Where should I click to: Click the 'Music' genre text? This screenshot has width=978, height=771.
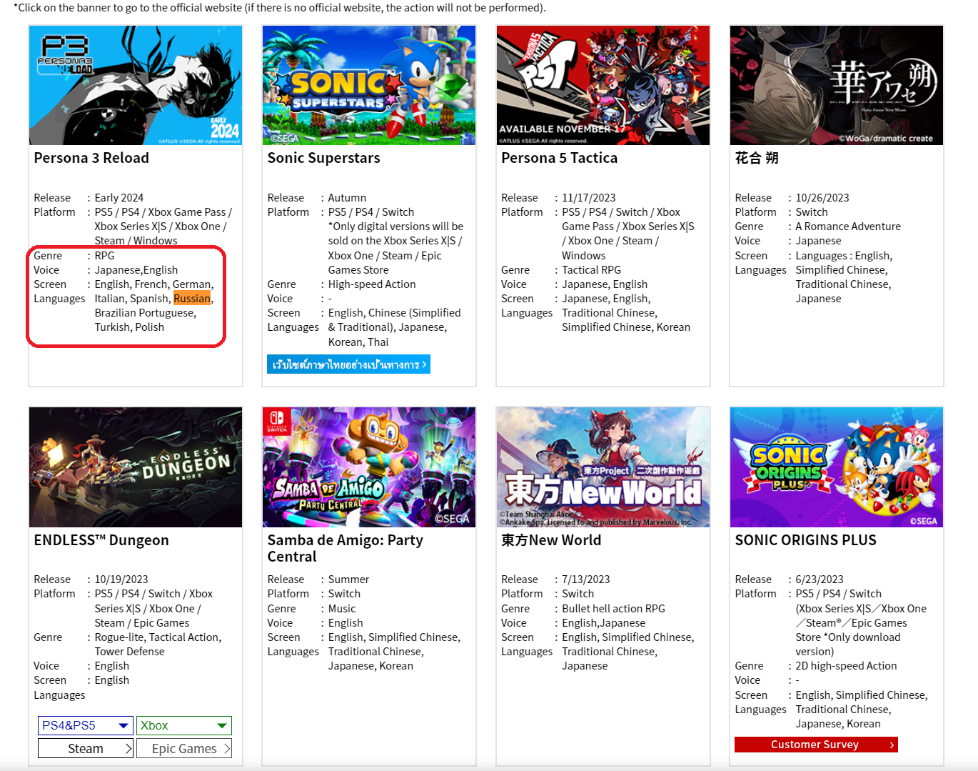tap(342, 609)
